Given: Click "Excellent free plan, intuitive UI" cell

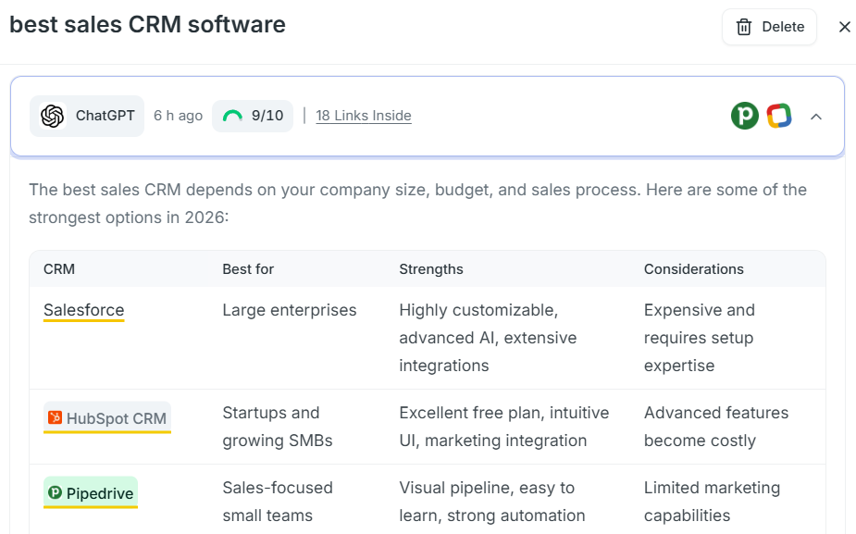Looking at the screenshot, I should pyautogui.click(x=503, y=427).
